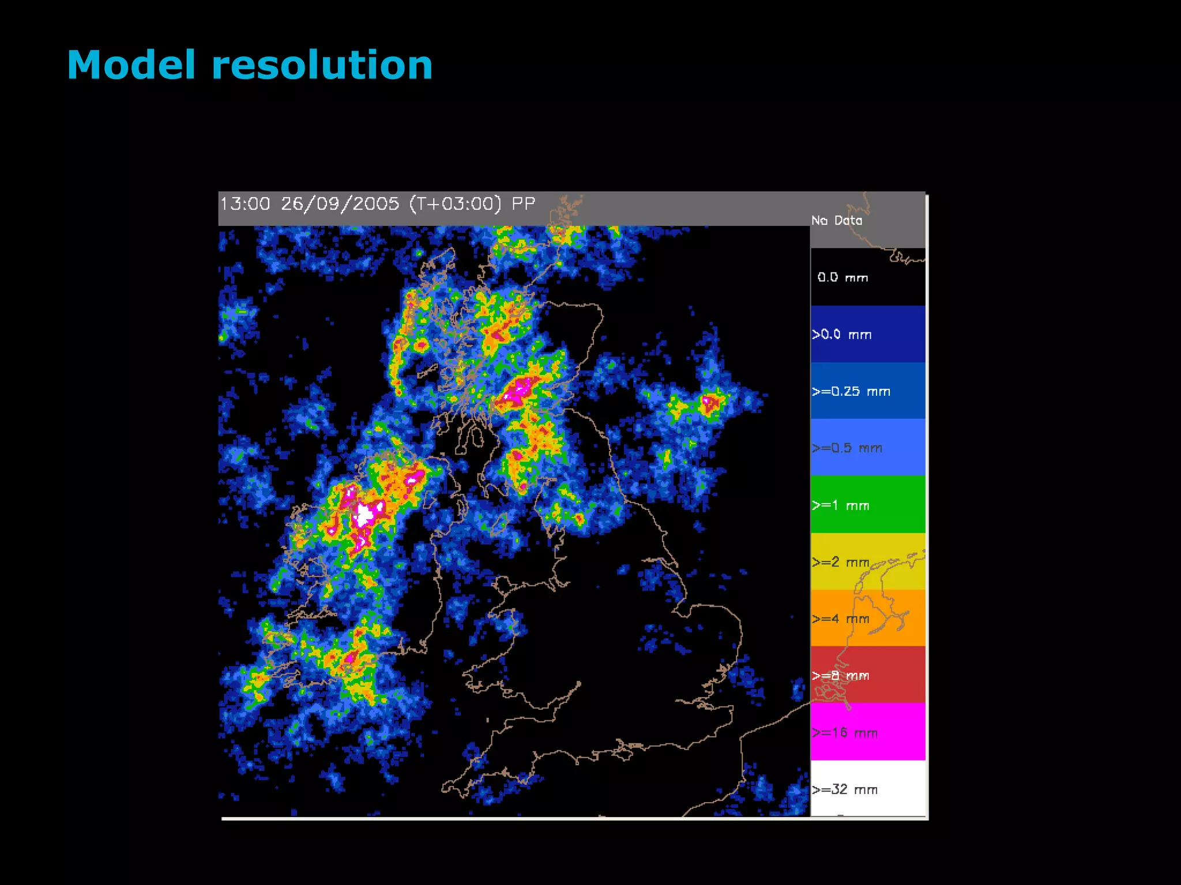Select the yellow '>=2 mm' legend swatch
This screenshot has width=1181, height=885.
tap(868, 561)
